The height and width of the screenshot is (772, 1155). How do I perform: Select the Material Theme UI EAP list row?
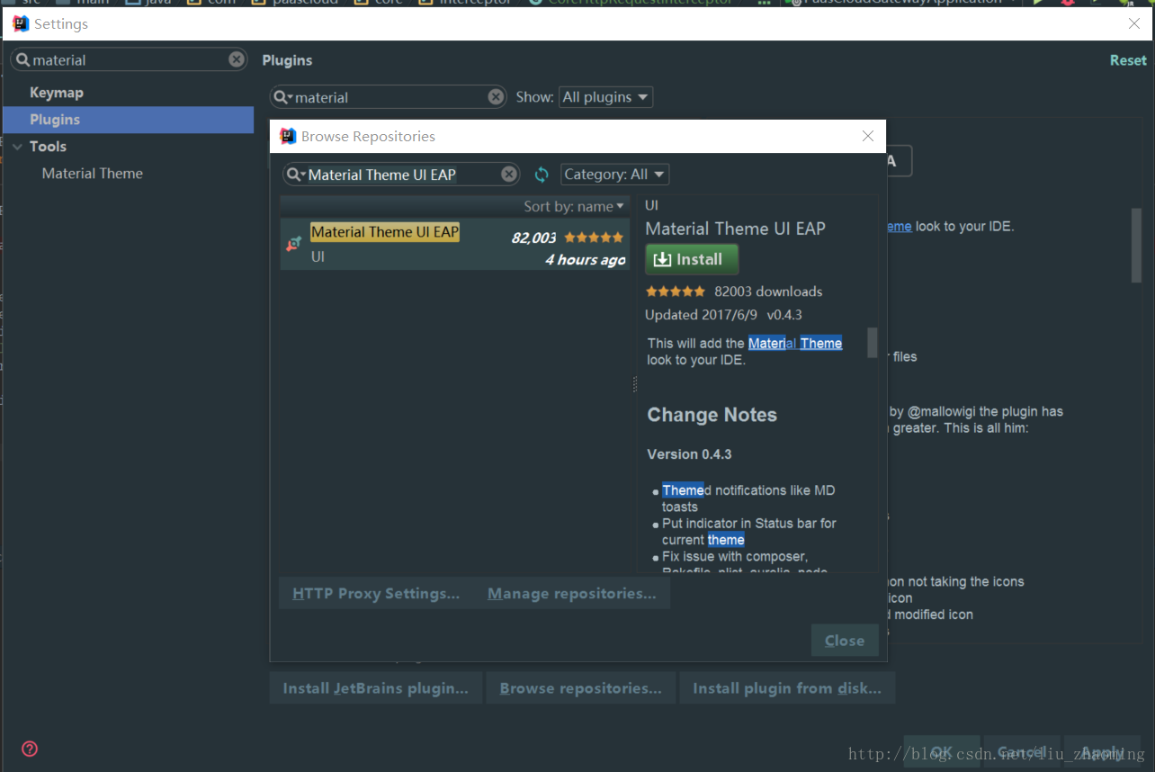(454, 244)
